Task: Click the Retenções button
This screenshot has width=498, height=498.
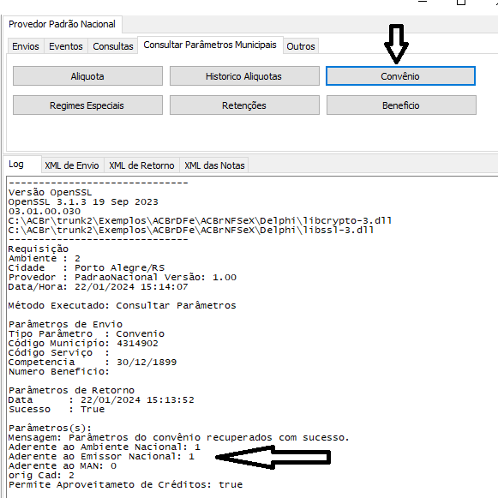Action: tap(244, 105)
